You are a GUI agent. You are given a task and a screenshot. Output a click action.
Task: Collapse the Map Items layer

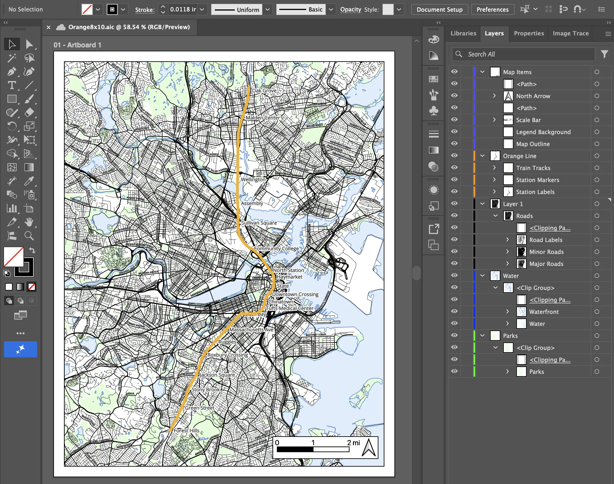tap(482, 72)
